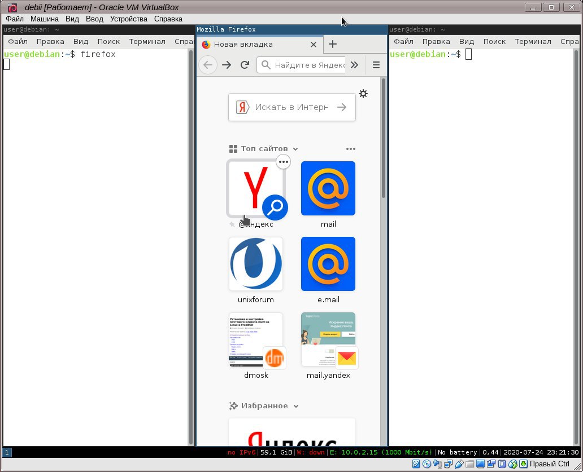
Task: Open Файл menu in right terminal
Action: tap(403, 42)
